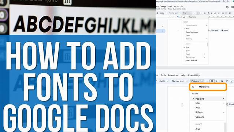Select the highlight color pen in top toolbar
Image resolution: width=234 pixels, height=132 pixels.
click(x=219, y=13)
